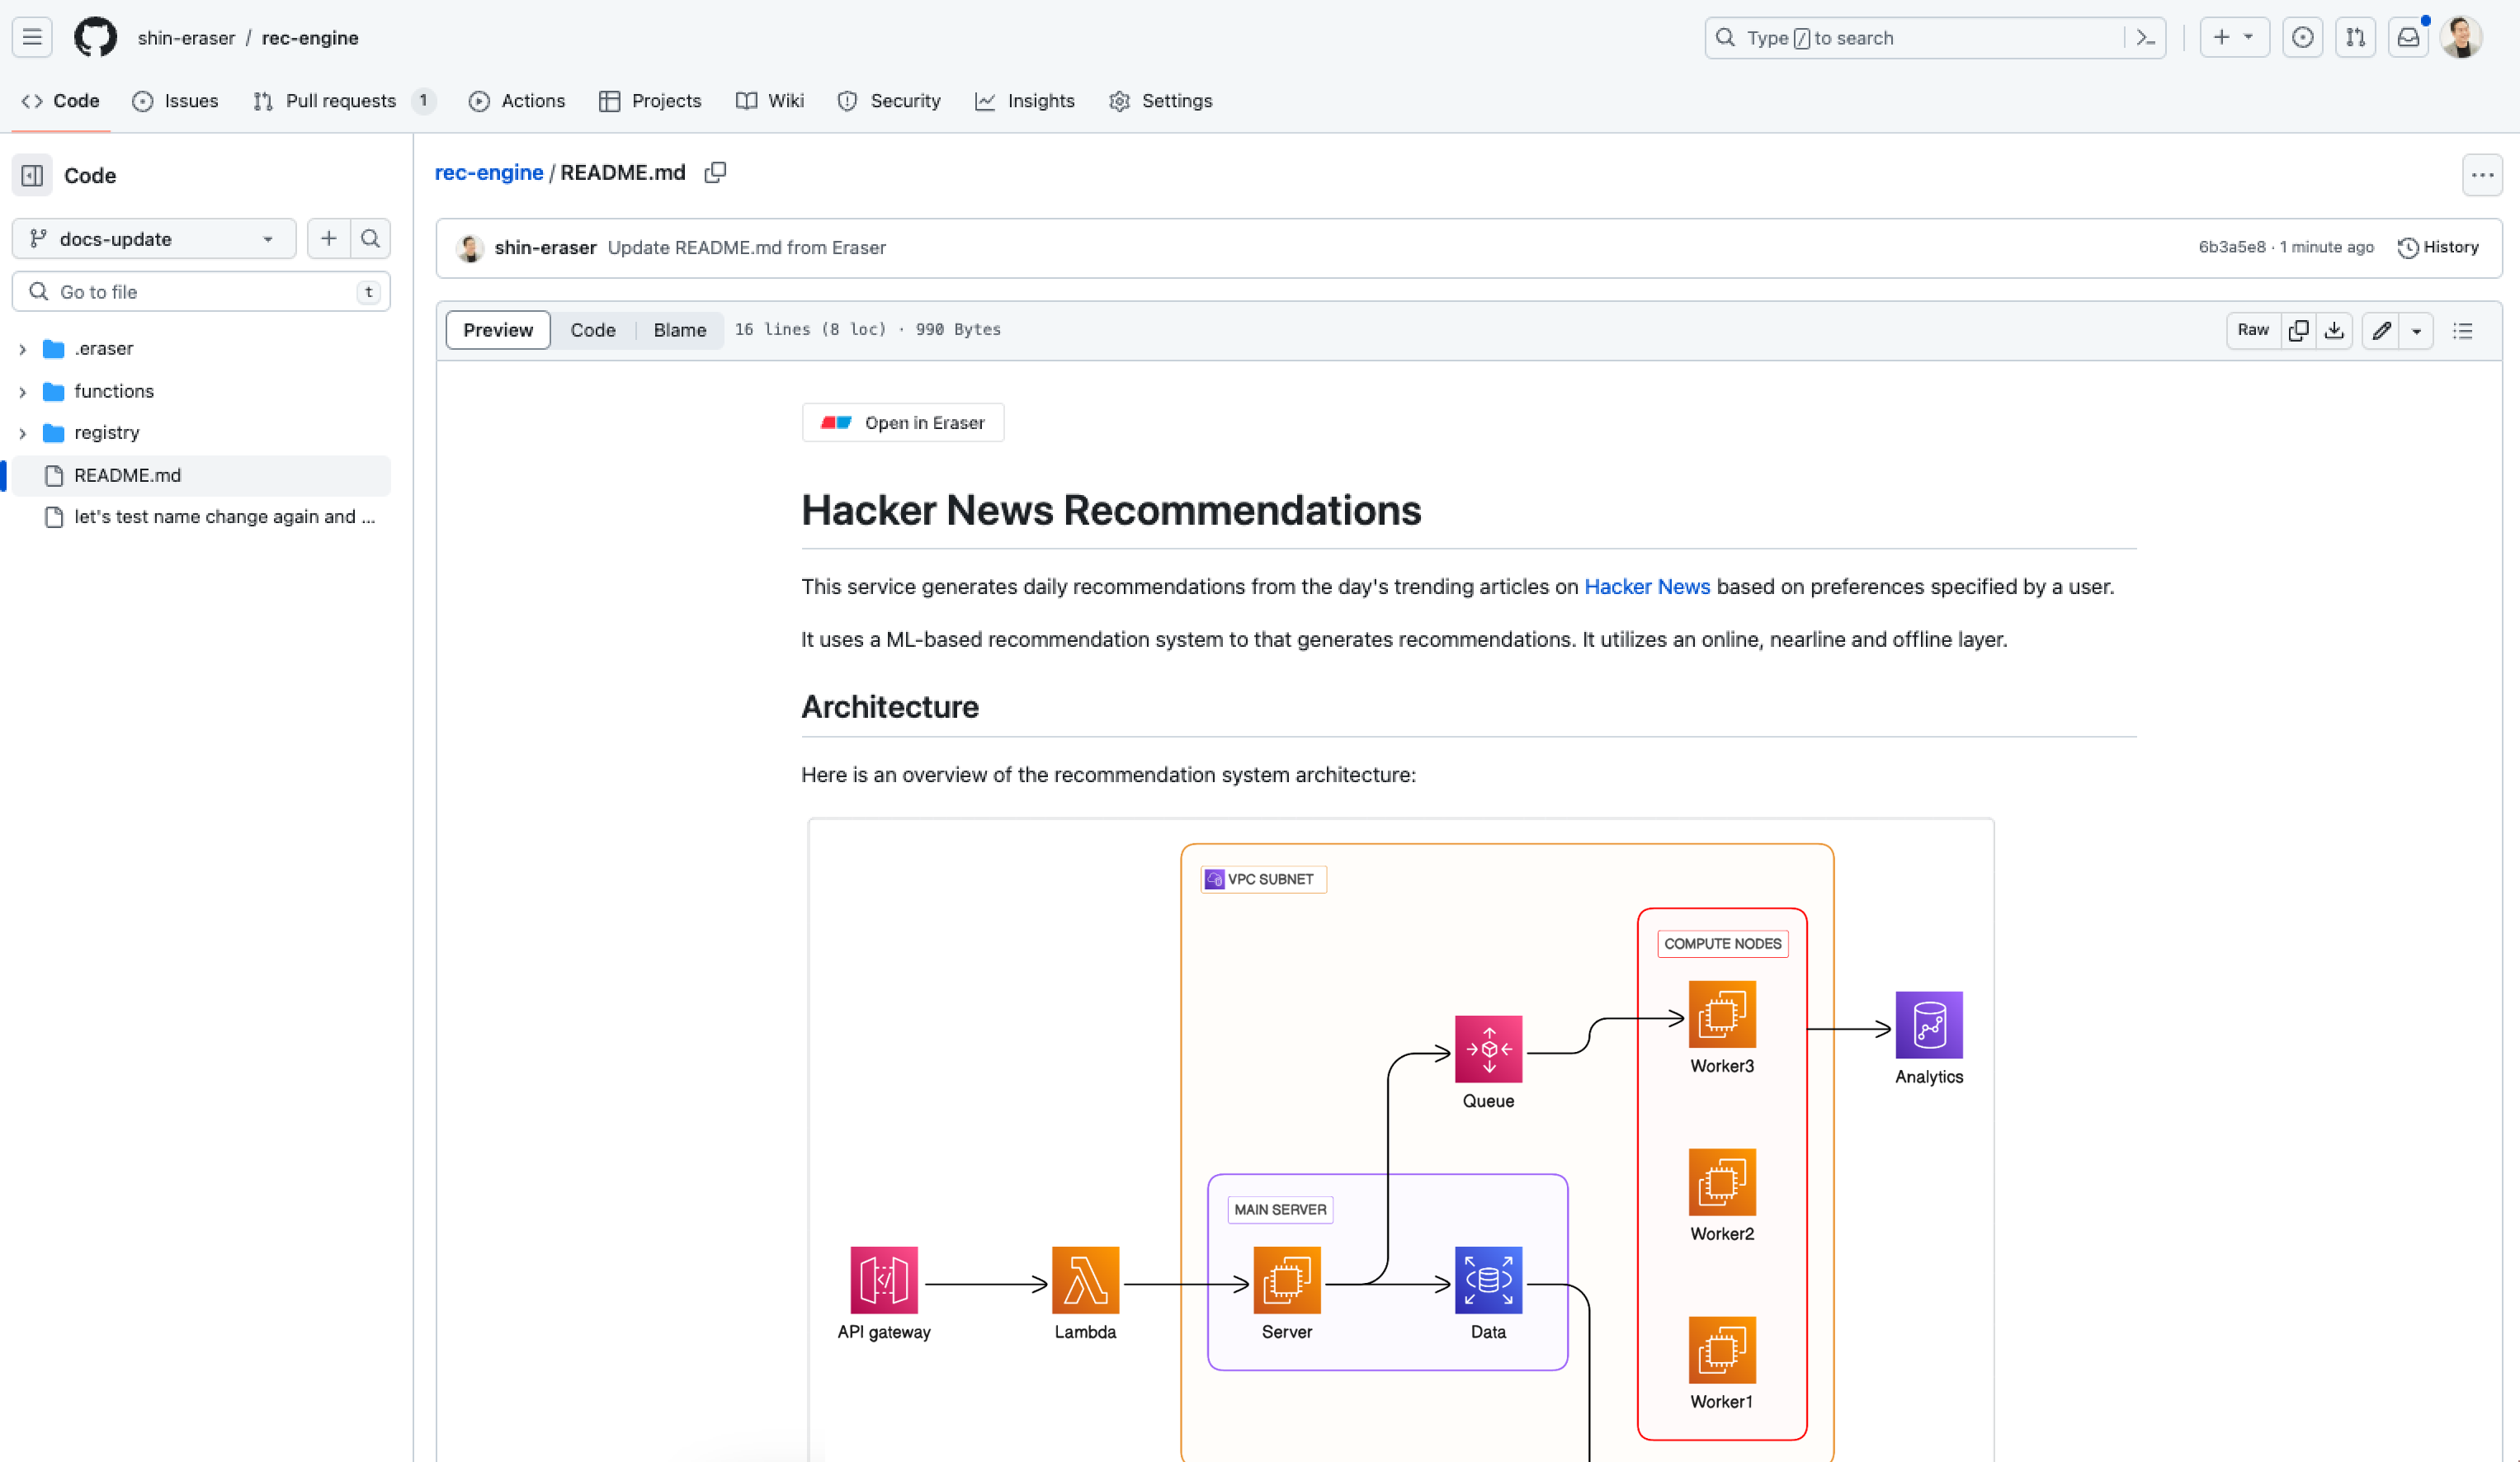Click the Open in Eraser button
Viewport: 2520px width, 1462px height.
[x=902, y=423]
